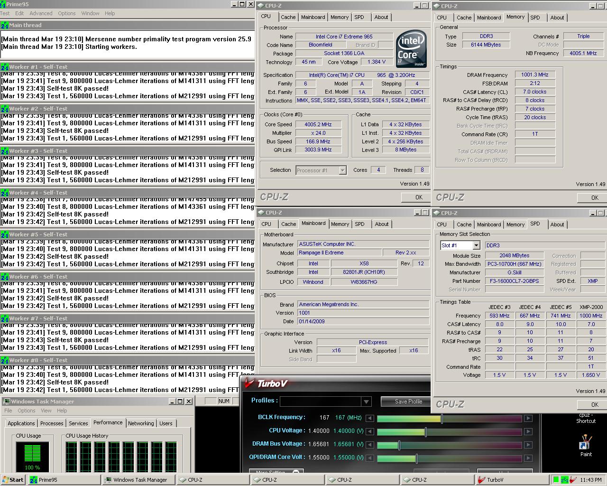Click the CPU Voltage slider handle
Viewport: 607px width, 486px height.
coord(425,432)
